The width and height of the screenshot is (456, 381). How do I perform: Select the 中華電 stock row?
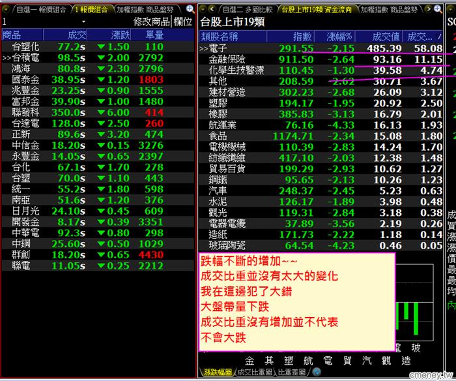tap(98, 233)
